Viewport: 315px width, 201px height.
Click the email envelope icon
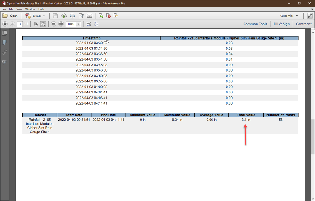coord(89,16)
